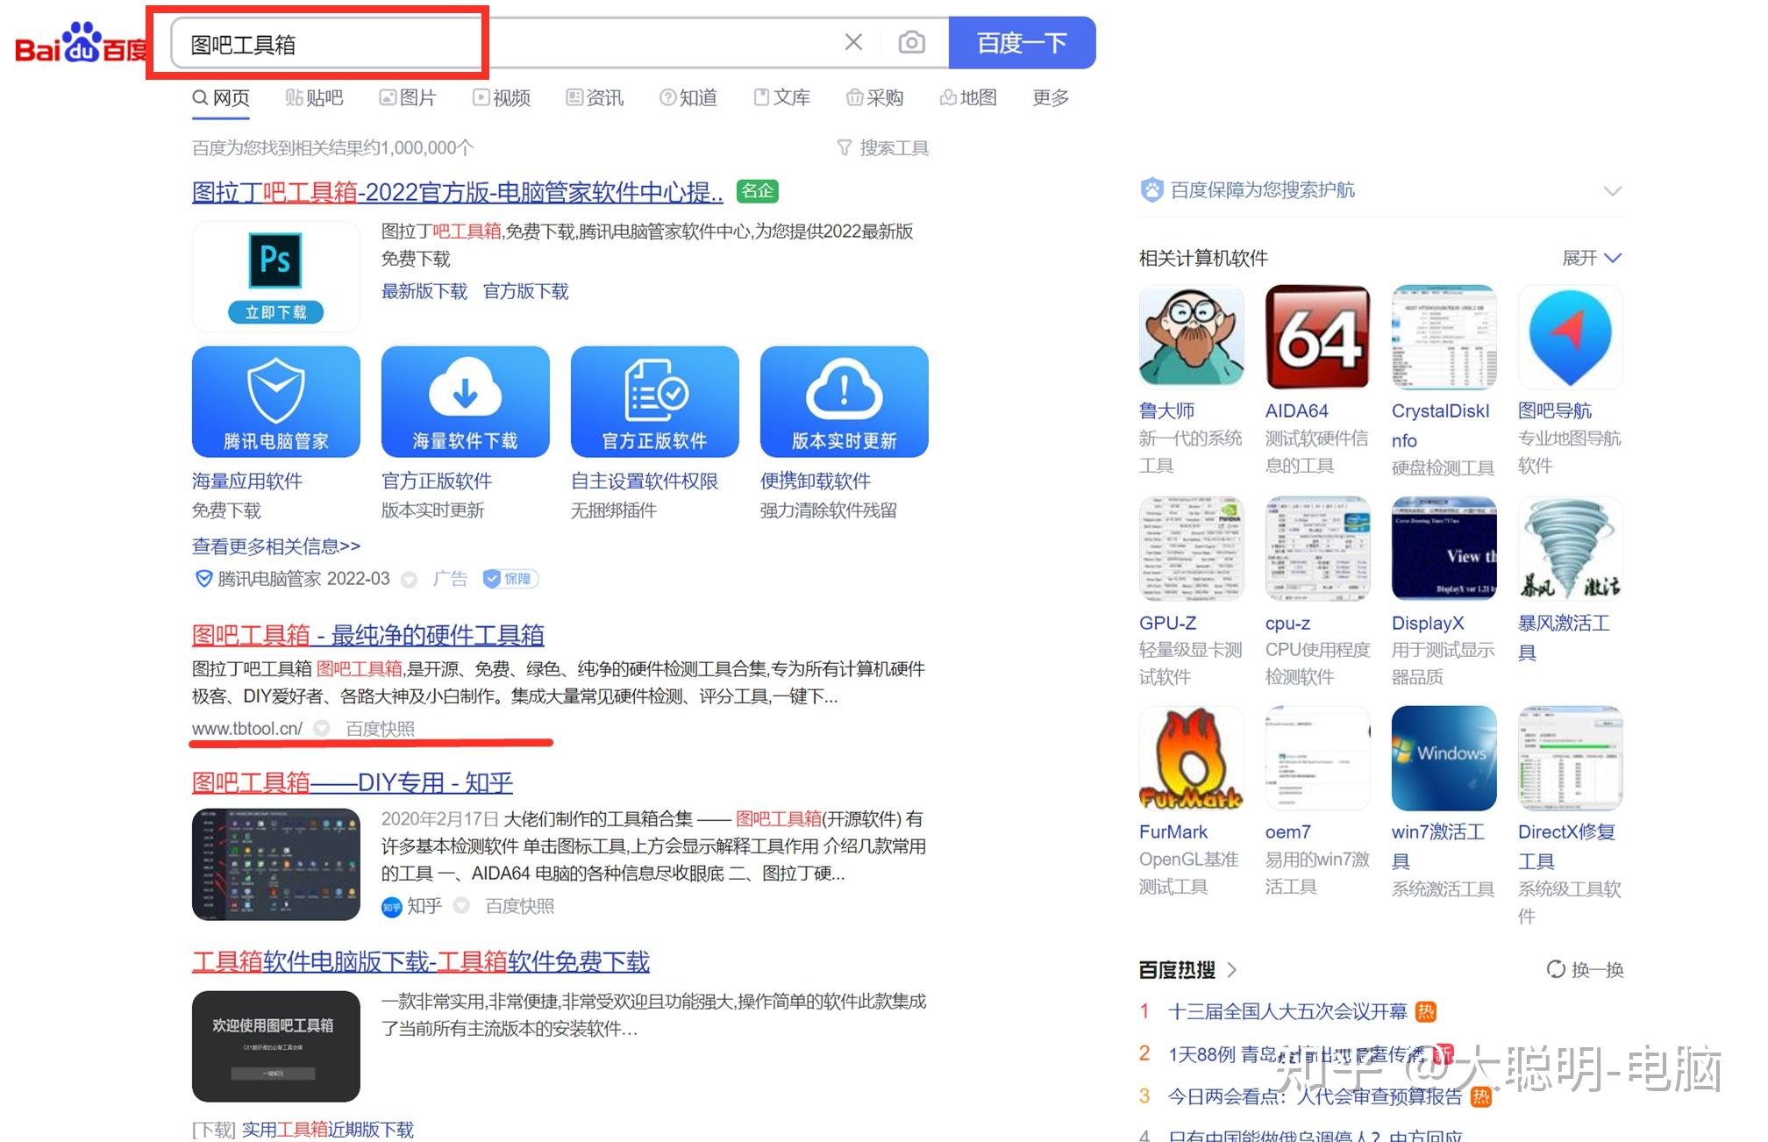Open 图吧工具箱 - 最纯净的硬件工具箱 result
The width and height of the screenshot is (1768, 1142).
pos(368,635)
